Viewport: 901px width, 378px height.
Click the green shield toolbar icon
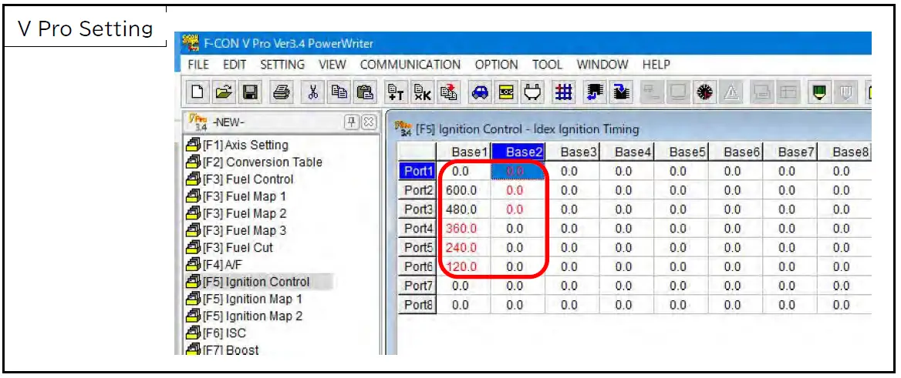pos(818,92)
